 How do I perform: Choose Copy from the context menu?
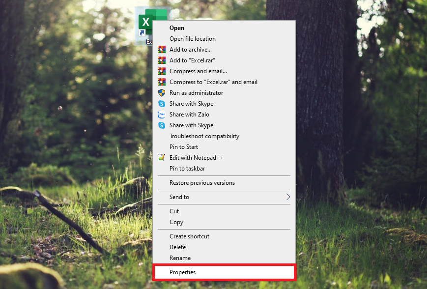coord(224,222)
